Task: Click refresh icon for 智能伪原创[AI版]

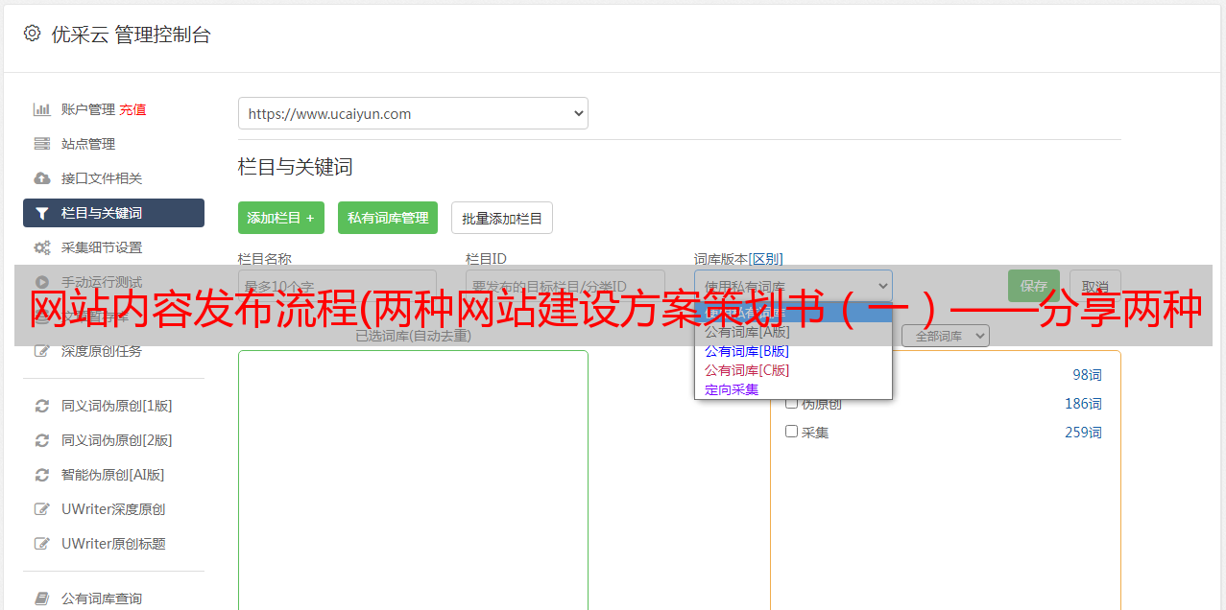Action: click(41, 475)
